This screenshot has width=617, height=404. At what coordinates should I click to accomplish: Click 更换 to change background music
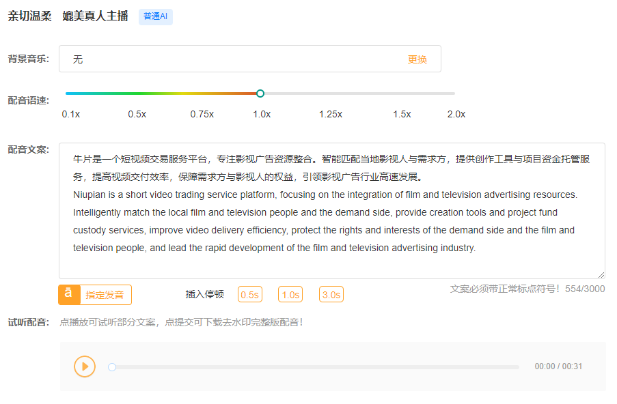(417, 59)
